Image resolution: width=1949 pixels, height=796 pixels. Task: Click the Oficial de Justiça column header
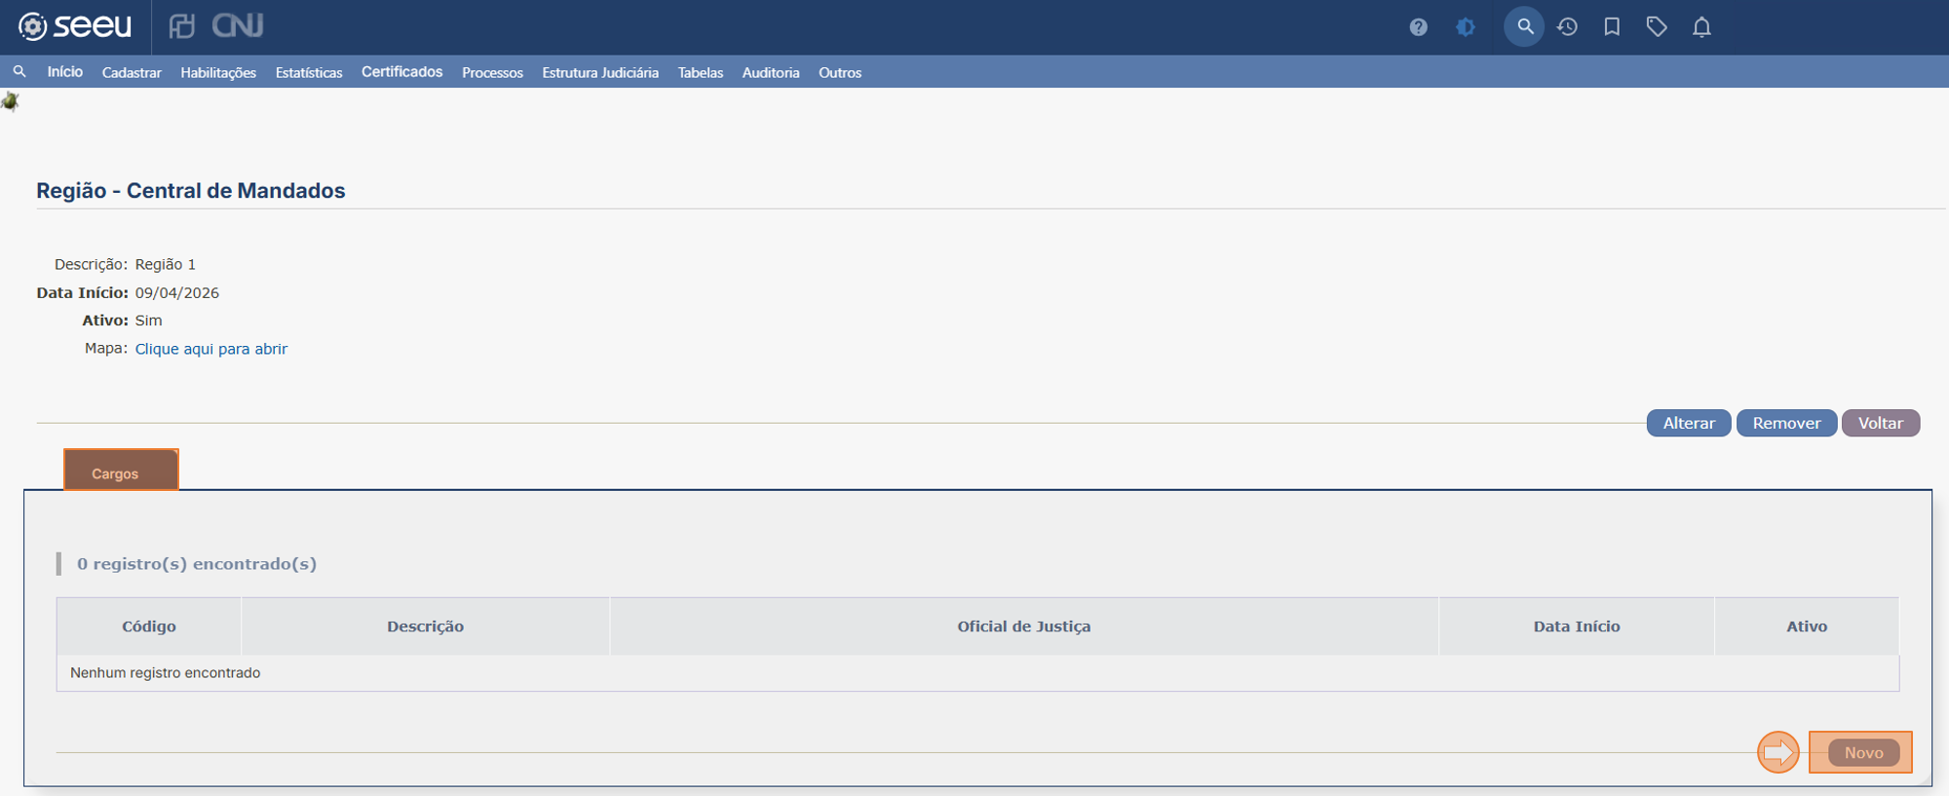(1024, 626)
